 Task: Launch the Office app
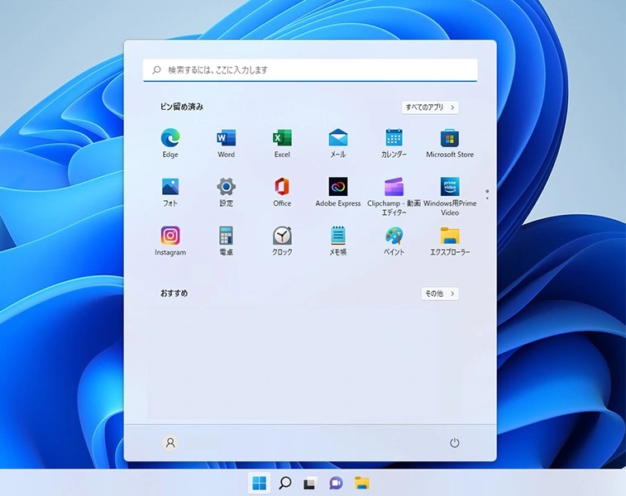click(x=282, y=192)
